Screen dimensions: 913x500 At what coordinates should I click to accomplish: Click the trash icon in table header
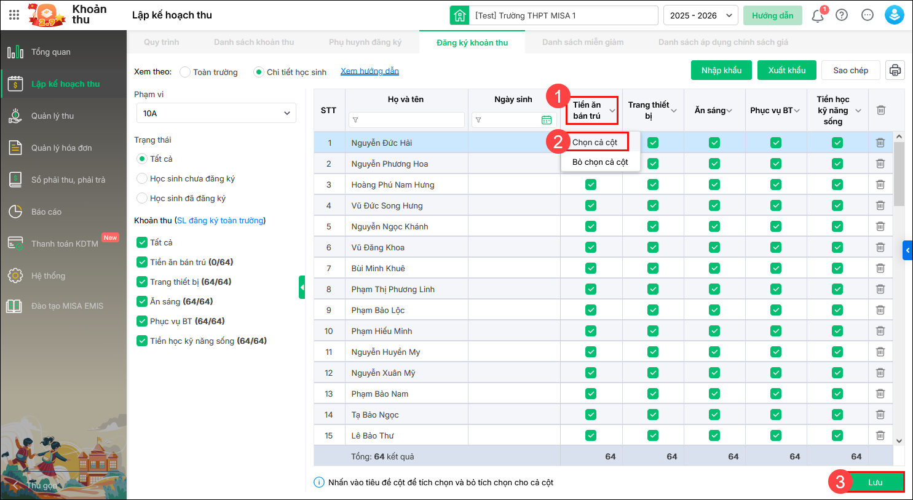tap(880, 110)
